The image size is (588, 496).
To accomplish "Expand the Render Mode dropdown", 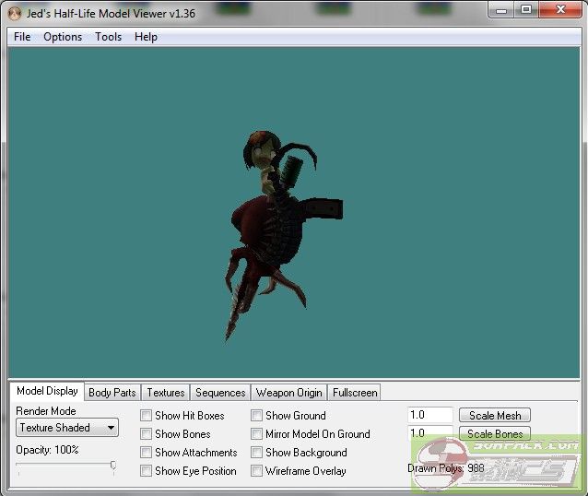I will pyautogui.click(x=68, y=428).
